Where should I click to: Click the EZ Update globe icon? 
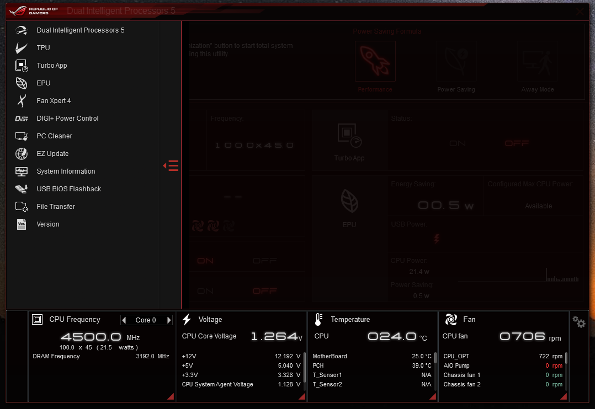click(22, 154)
